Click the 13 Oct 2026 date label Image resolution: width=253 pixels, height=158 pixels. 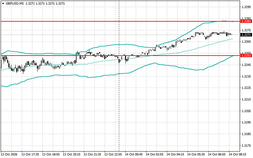(9, 154)
